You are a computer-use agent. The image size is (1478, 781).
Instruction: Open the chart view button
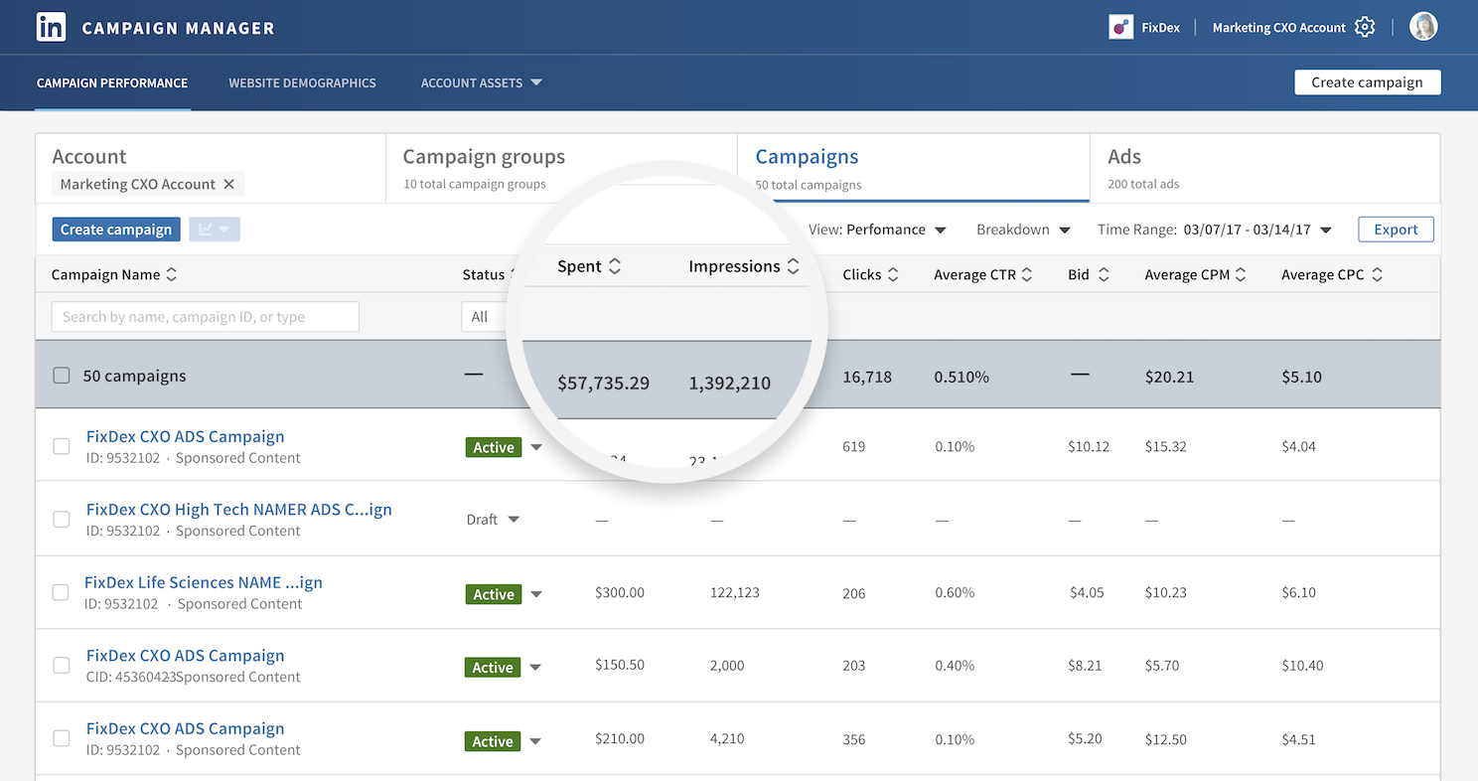click(214, 230)
